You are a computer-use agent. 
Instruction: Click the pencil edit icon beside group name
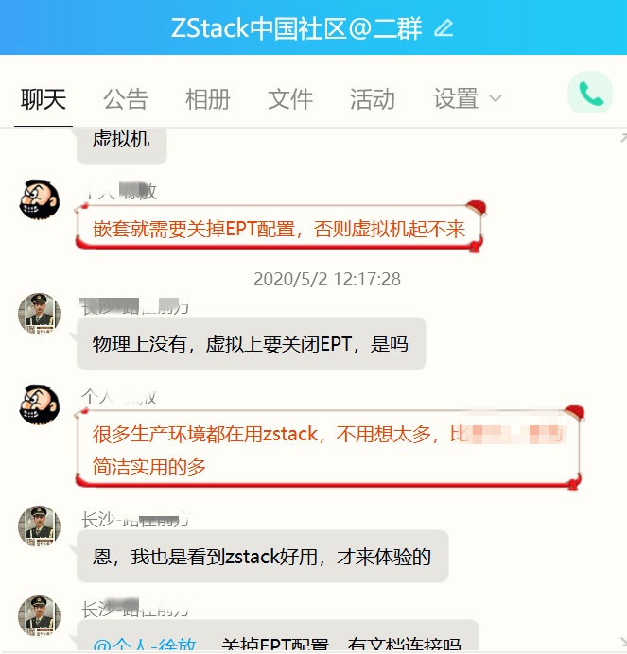coord(444,28)
